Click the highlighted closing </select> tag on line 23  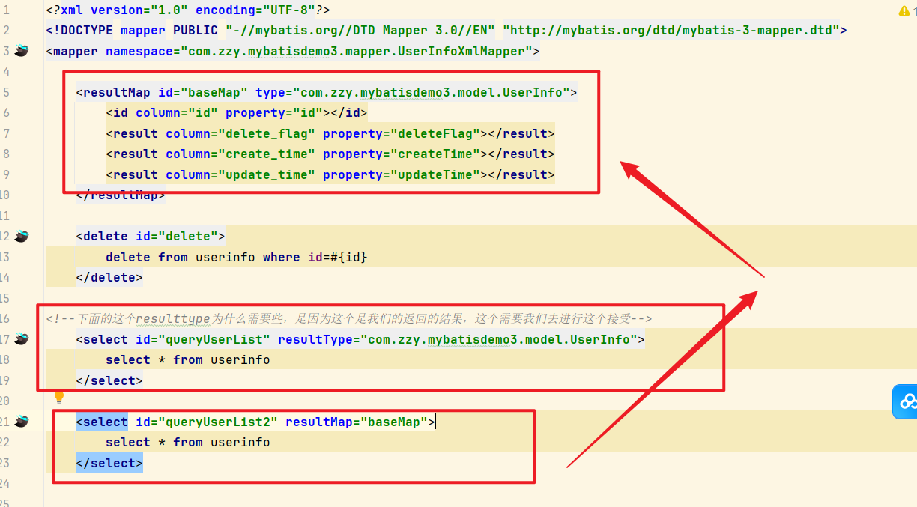109,463
